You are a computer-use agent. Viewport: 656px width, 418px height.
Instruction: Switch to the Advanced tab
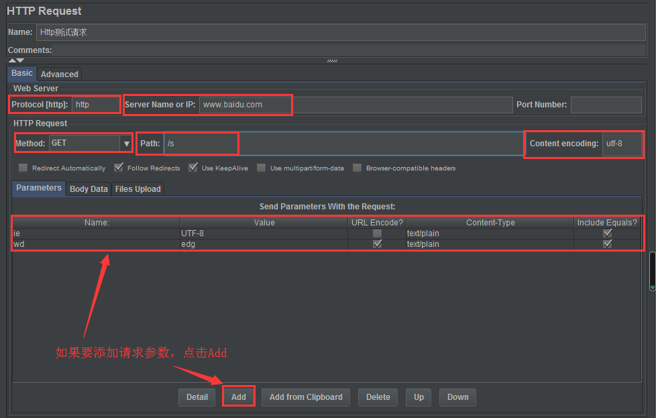point(60,74)
